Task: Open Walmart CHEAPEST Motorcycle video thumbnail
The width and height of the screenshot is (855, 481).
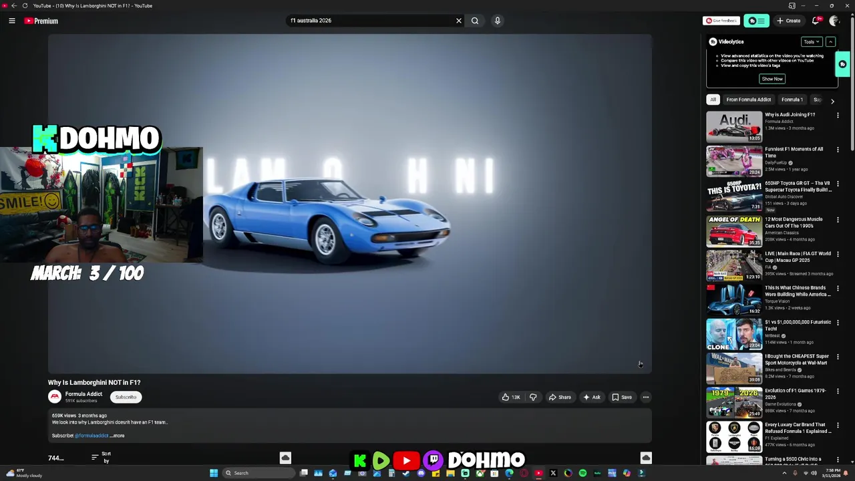Action: 734,368
